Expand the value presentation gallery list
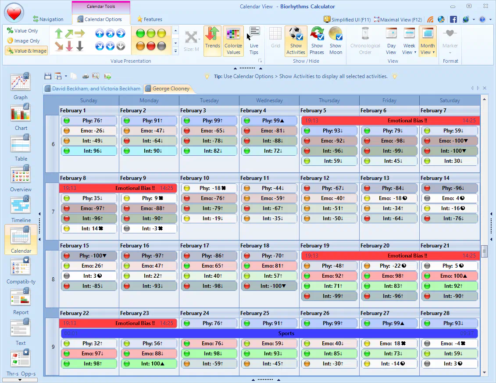This screenshot has width=496, height=383. click(x=176, y=51)
